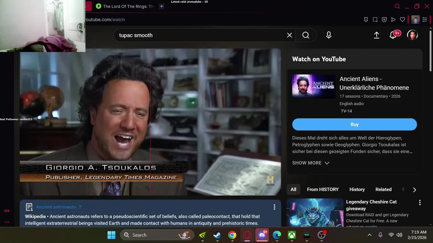Open a new browser tab with plus

coord(162,6)
